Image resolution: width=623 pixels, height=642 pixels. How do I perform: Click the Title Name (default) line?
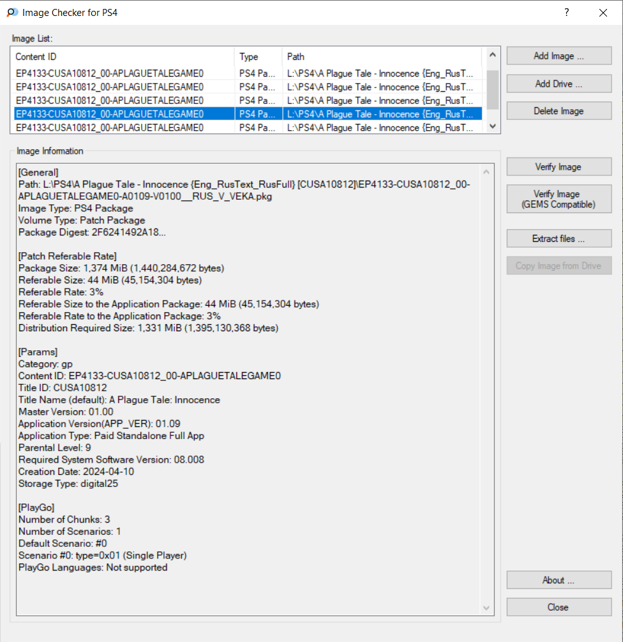coord(119,399)
